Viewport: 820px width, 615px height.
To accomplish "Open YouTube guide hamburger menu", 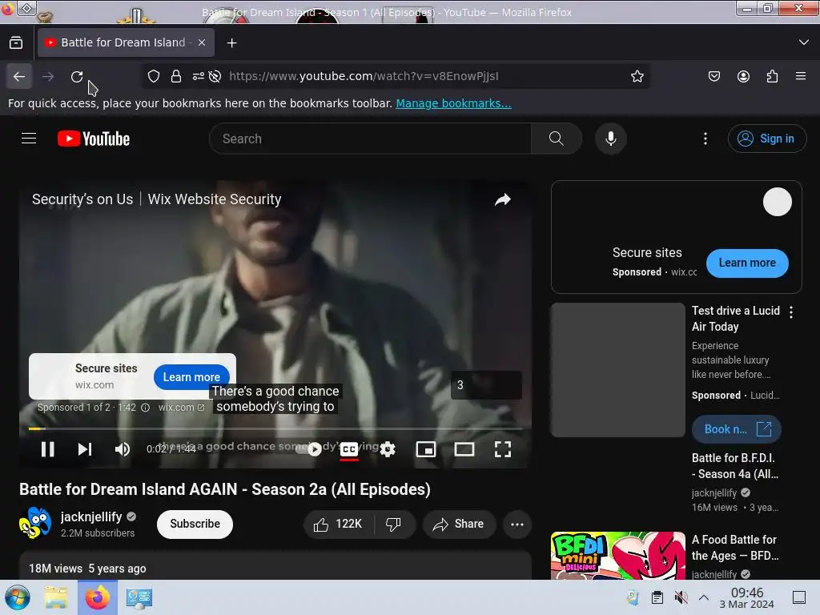I will point(29,139).
